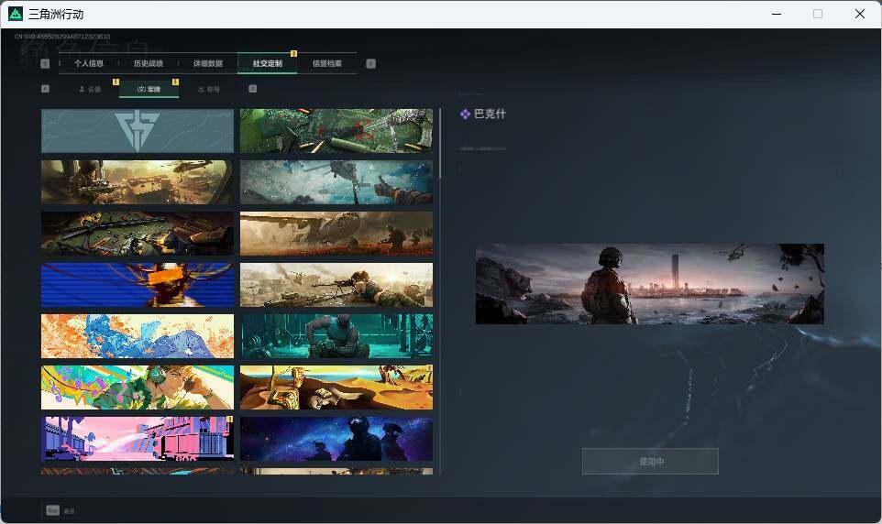Open the 信誉档案 tab
The image size is (882, 524).
coord(326,63)
